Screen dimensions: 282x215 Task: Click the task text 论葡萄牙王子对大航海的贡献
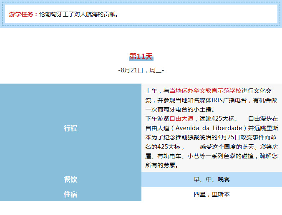coord(79,14)
